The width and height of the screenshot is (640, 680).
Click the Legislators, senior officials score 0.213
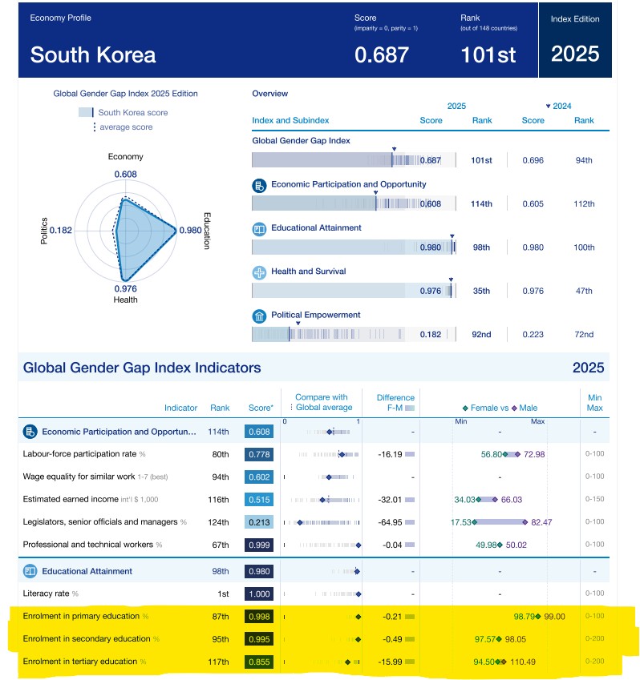pos(258,522)
